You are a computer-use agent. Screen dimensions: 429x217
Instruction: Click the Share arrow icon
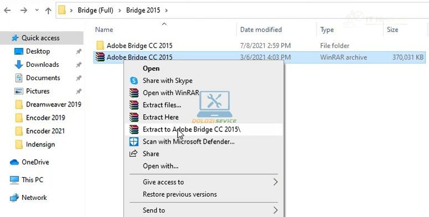[133, 154]
